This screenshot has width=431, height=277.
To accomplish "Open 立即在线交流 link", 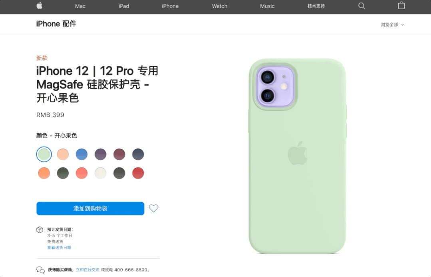I will (x=87, y=270).
